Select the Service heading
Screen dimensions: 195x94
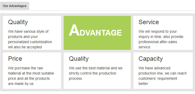point(149,22)
